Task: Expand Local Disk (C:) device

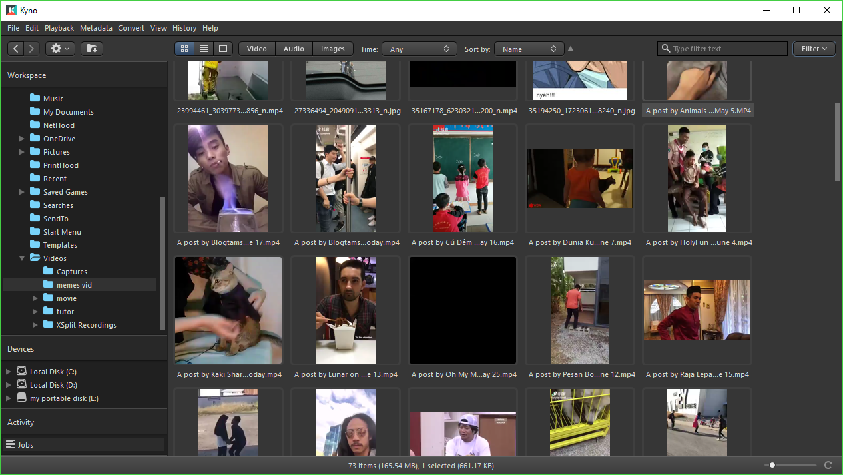Action: (9, 372)
